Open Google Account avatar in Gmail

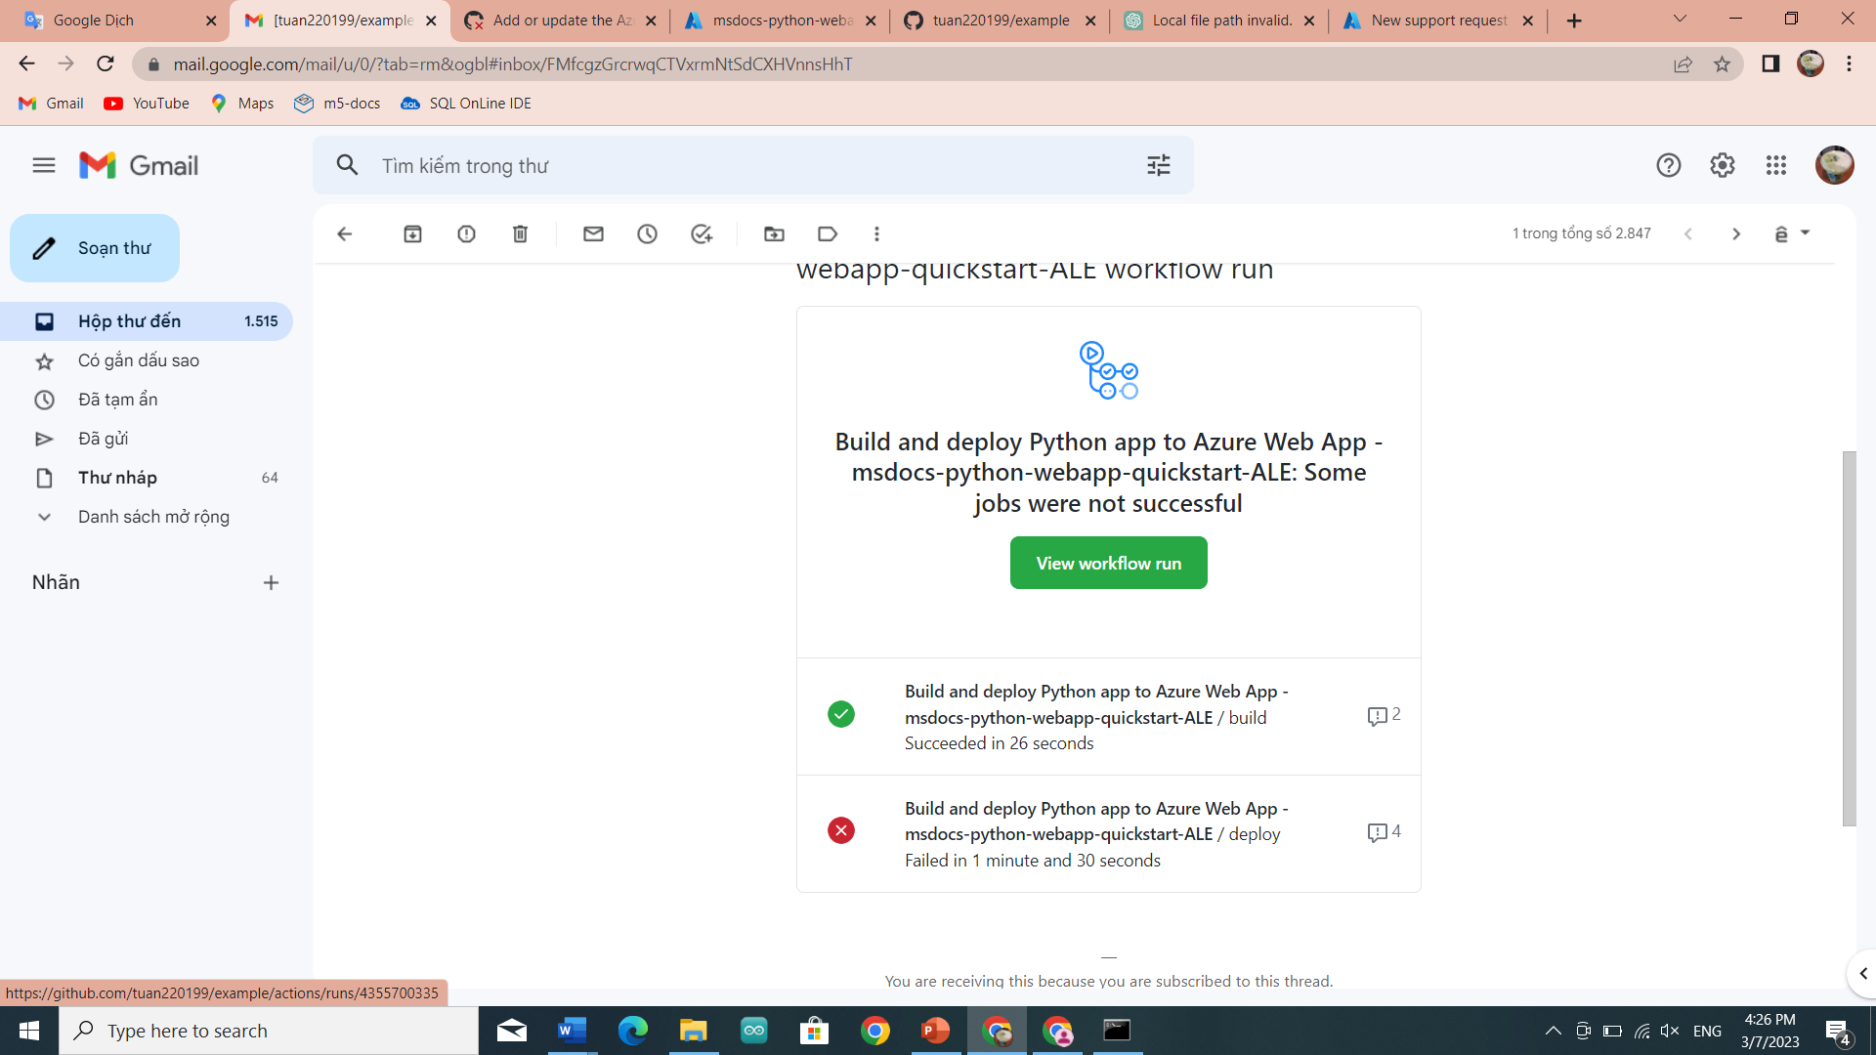click(1835, 165)
